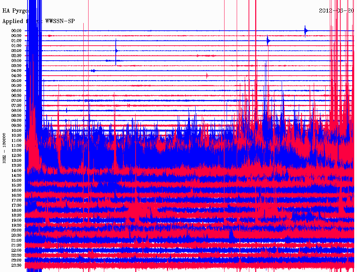Screen dimensions: 357x272
Task: Click the WWSSN-SP filter label
Action: [x=60, y=21]
